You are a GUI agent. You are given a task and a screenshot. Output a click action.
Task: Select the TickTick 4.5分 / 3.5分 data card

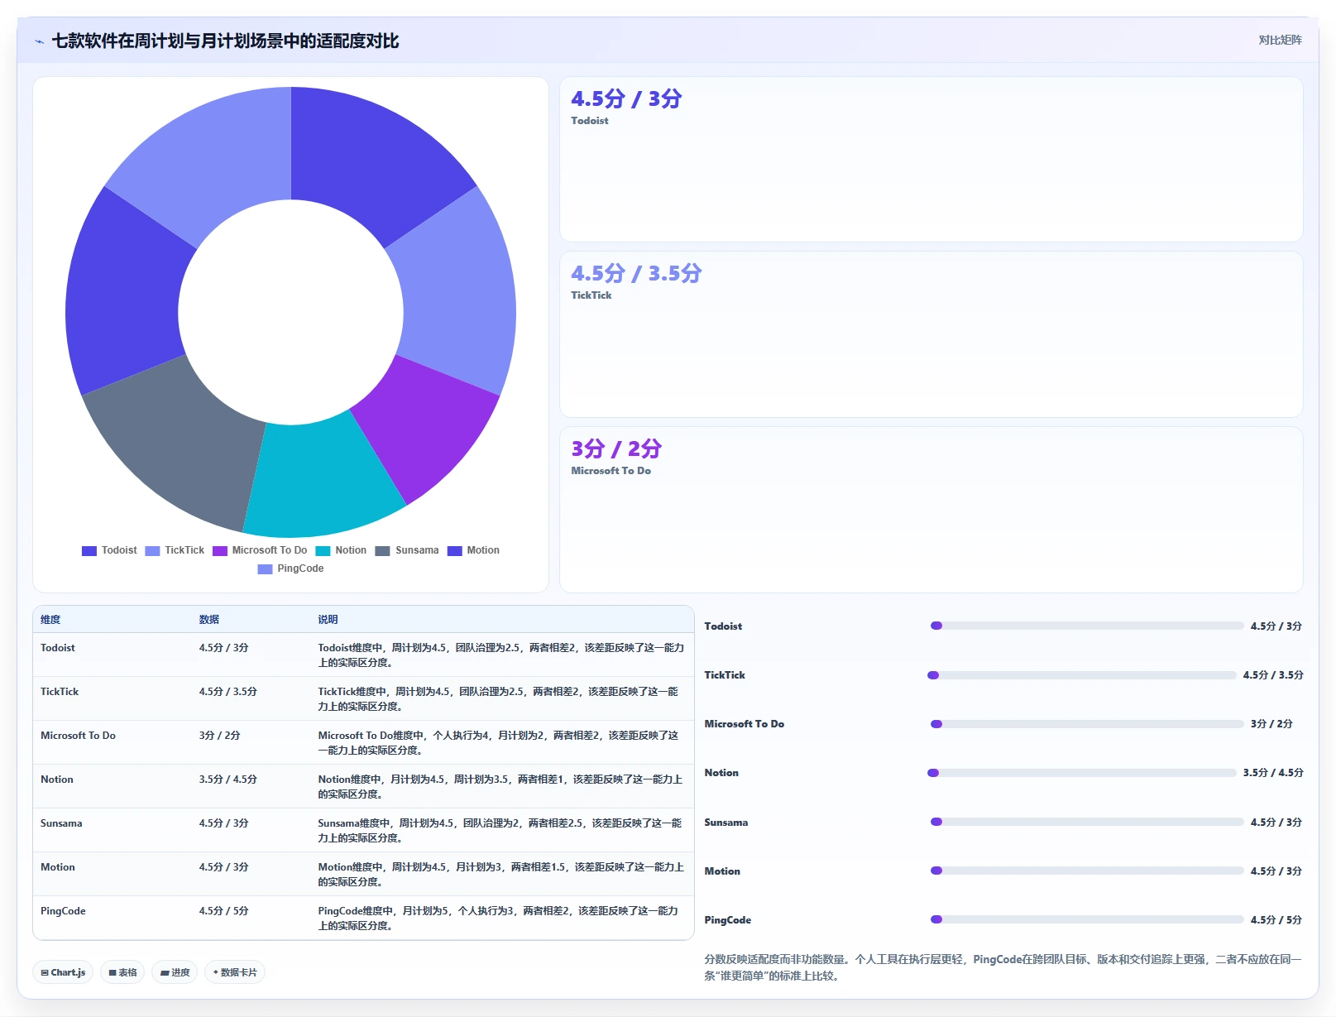tap(931, 334)
